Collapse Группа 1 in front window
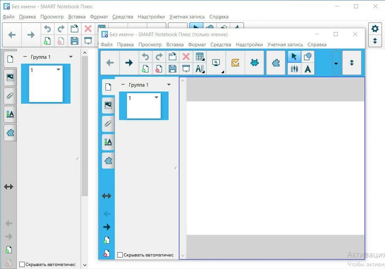Screen dimensions: 385x269 [x=123, y=84]
